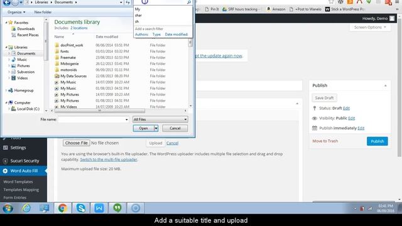
Task: Open the Sucuri Security menu
Action: [24, 161]
